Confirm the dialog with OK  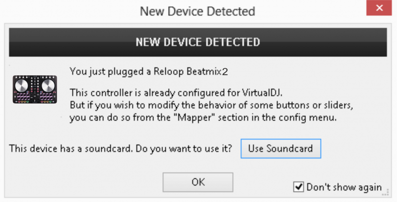[x=198, y=182]
